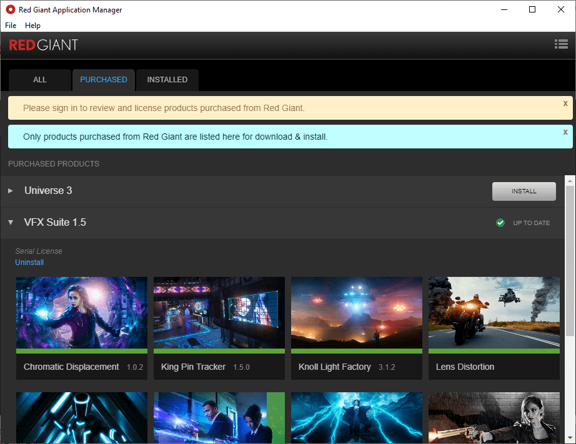Open the Chromatic Displacement thumbnail
Screen dimensions: 576x444
pyautogui.click(x=82, y=313)
